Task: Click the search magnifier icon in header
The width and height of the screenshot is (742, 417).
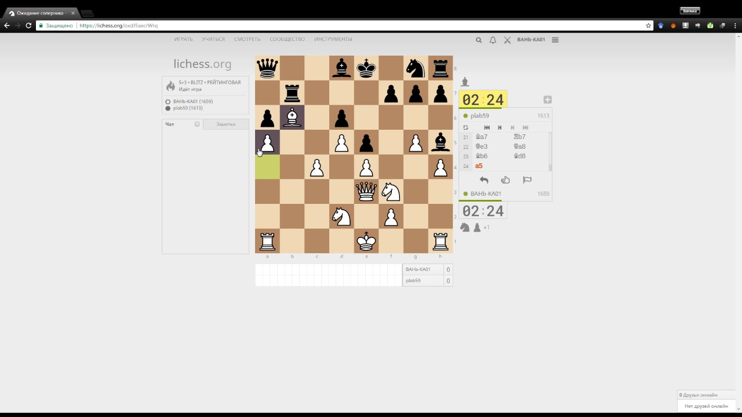Action: [479, 40]
